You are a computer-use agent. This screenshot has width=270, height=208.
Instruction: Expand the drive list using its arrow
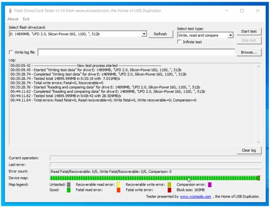144,34
